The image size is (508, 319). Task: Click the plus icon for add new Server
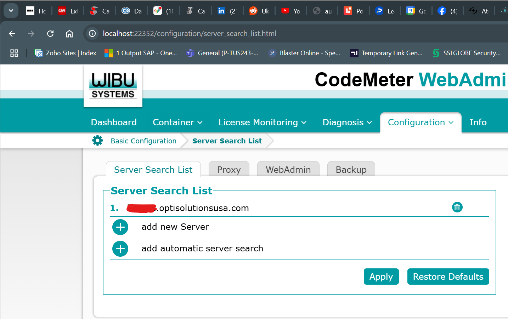[120, 227]
